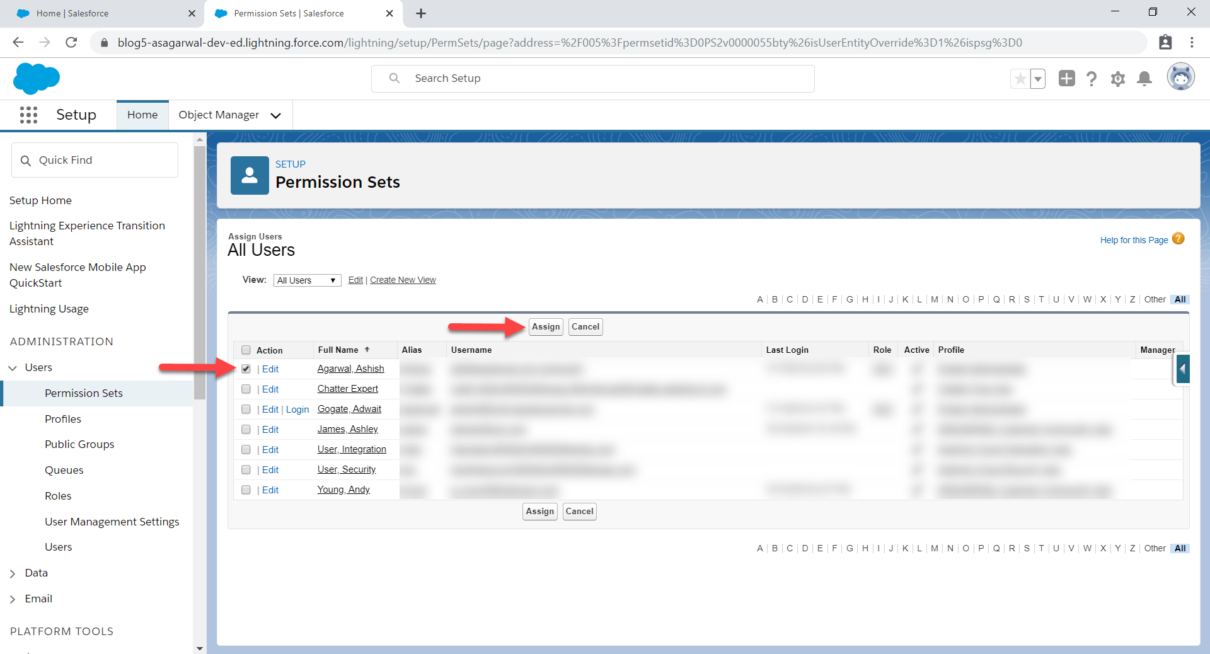Click the browser reload button
1210x654 pixels.
[71, 42]
